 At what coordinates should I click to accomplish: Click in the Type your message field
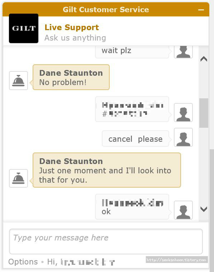(x=106, y=241)
